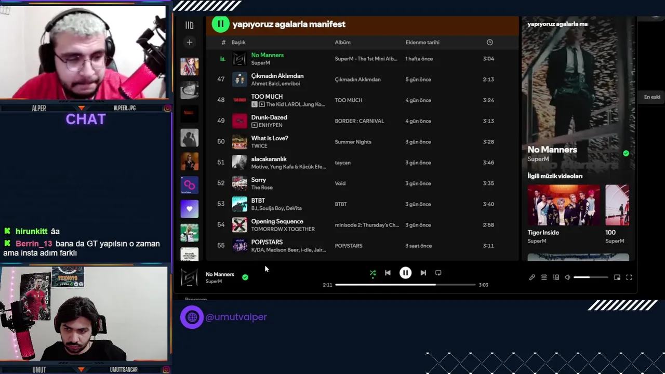The image size is (665, 374).
Task: Open the Liked Songs heart playlist icon
Action: click(189, 209)
